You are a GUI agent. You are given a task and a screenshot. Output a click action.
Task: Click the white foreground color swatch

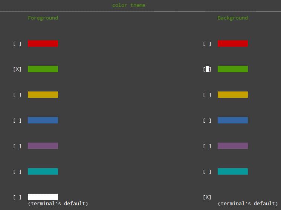pos(43,197)
